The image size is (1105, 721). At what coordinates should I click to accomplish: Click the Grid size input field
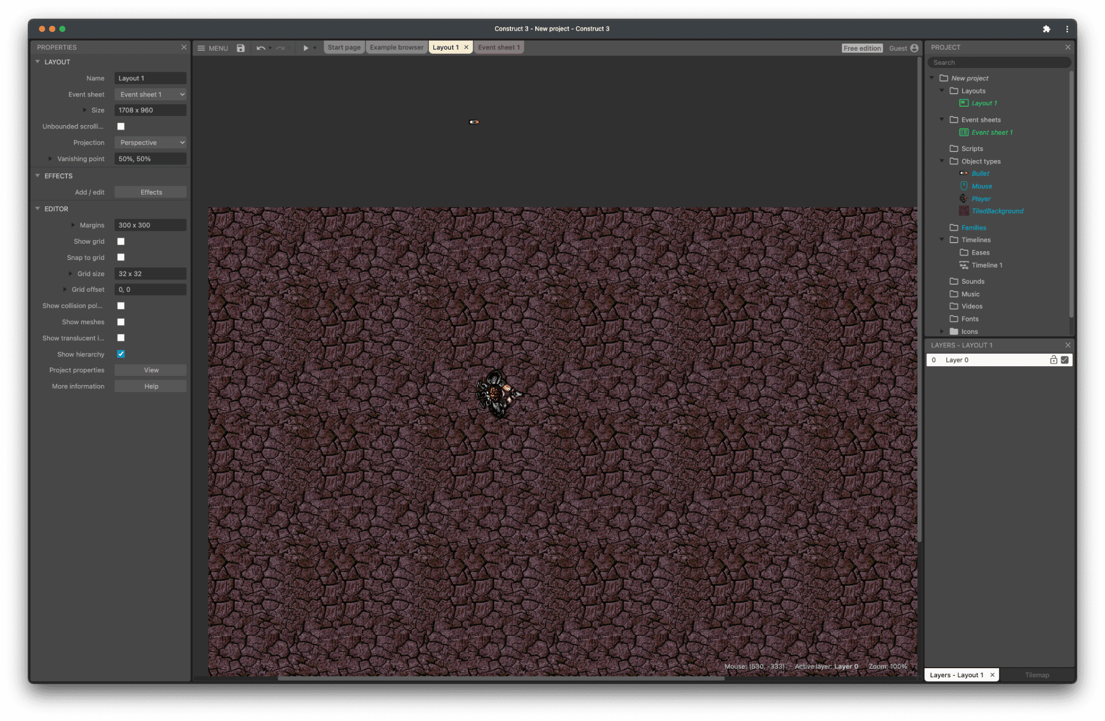click(149, 273)
